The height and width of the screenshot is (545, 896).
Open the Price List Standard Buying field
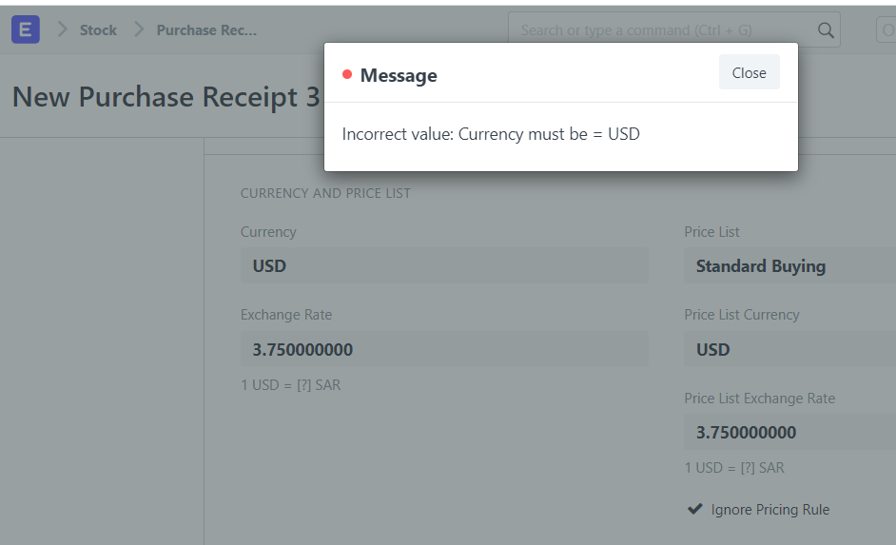click(x=790, y=265)
